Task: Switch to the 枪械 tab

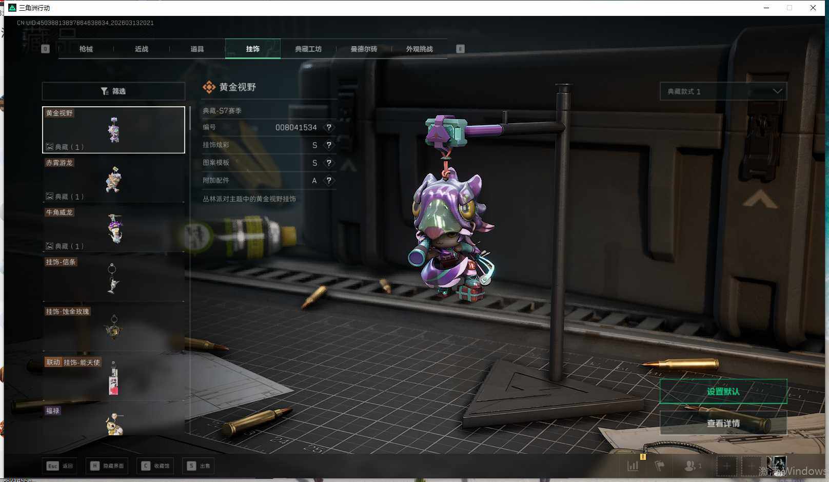Action: 86,49
